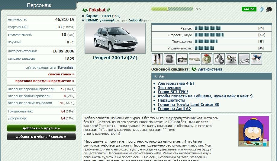Click the Разгон stat bar
This screenshot has height=161, width=277.
click(208, 28)
